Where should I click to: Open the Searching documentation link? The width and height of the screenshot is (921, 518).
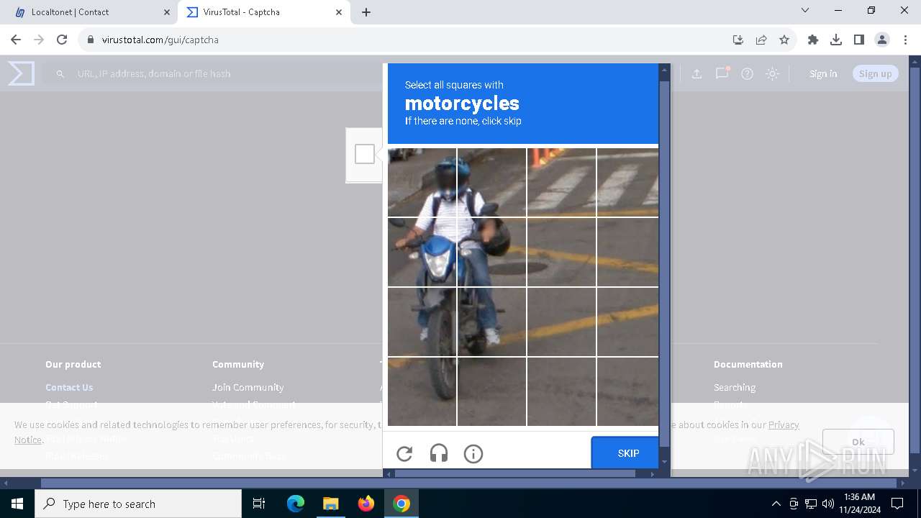735,387
